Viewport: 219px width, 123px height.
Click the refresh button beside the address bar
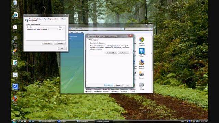123,29
